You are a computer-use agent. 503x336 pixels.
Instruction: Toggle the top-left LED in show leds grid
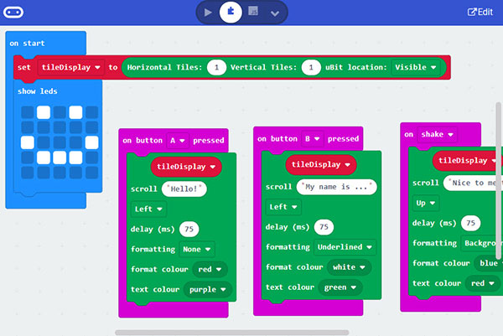[27, 111]
